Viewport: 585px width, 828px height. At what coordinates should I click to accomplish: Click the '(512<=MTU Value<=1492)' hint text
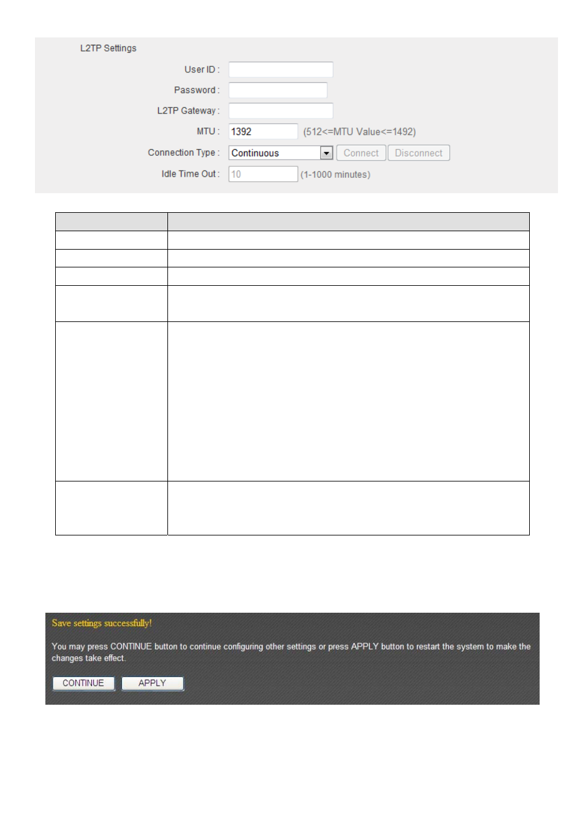click(x=359, y=132)
